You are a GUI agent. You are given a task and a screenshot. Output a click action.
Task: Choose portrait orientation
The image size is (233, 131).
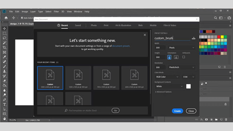169,57
